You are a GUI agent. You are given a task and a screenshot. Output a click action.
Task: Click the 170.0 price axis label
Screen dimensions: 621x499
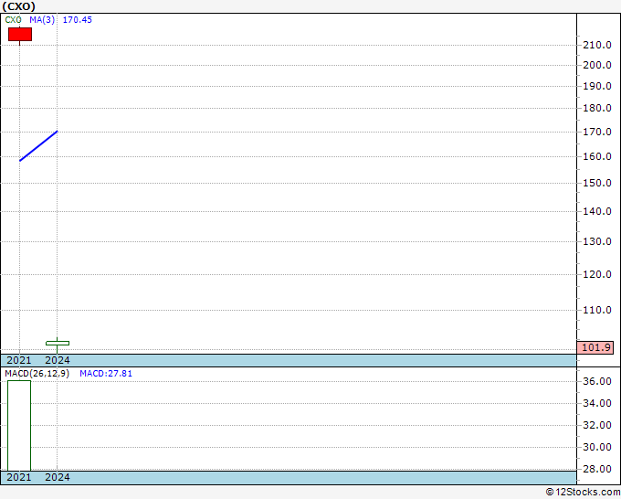(x=597, y=132)
